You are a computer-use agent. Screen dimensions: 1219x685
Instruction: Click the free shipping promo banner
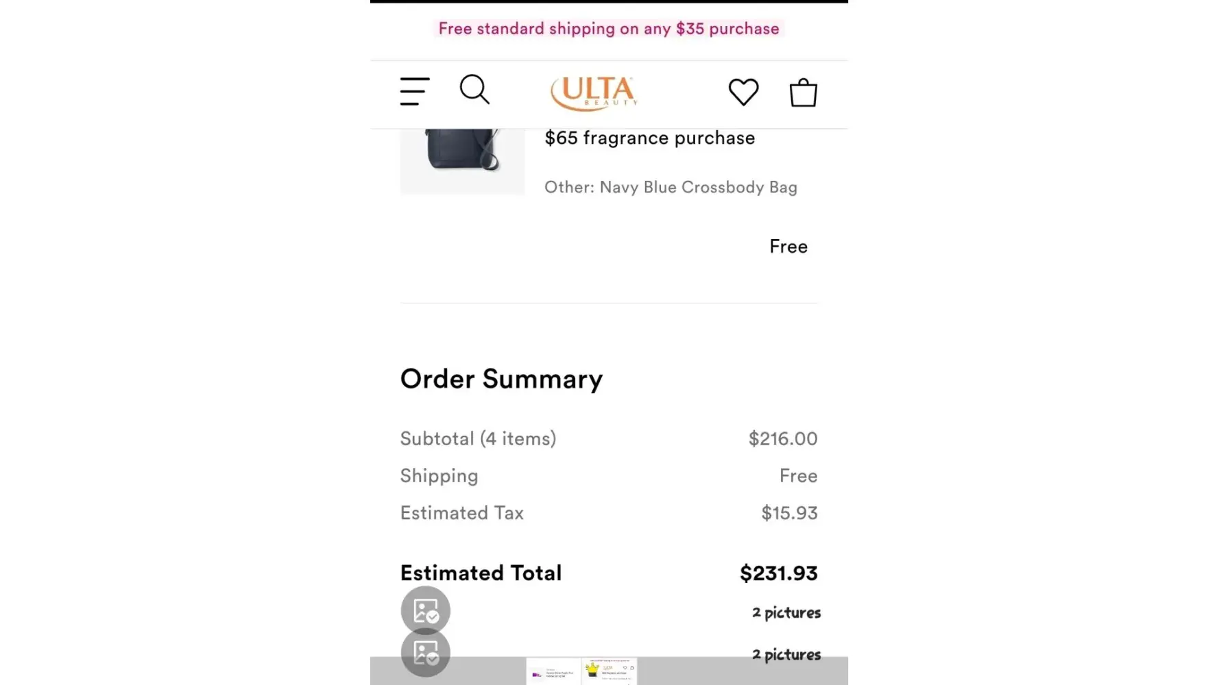[x=609, y=29]
